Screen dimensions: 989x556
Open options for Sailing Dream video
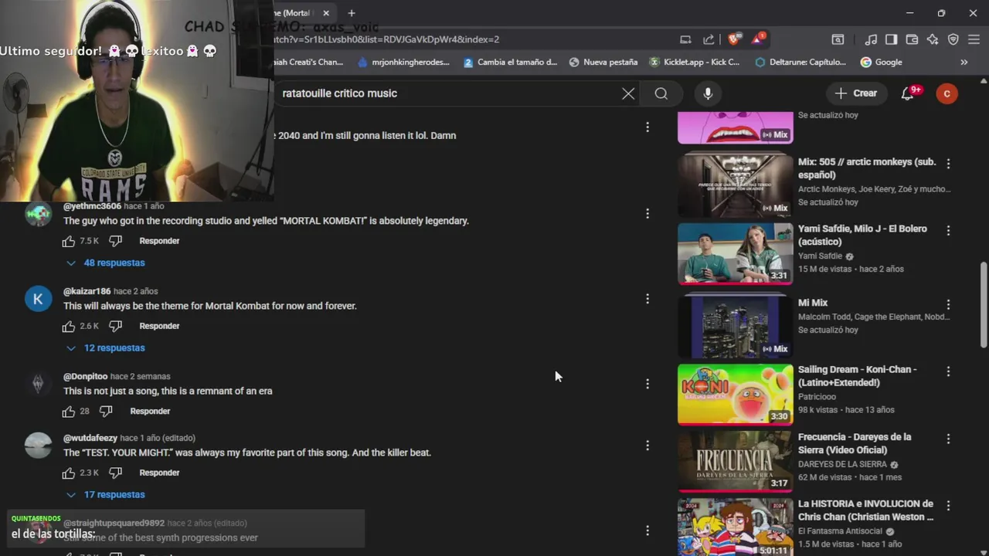point(948,371)
